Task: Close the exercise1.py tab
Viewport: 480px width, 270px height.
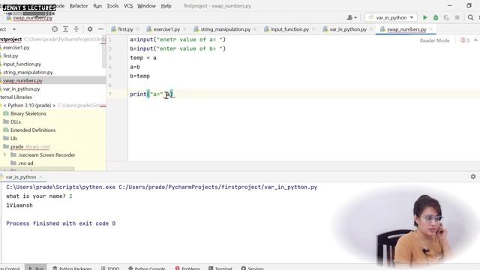Action: click(184, 29)
